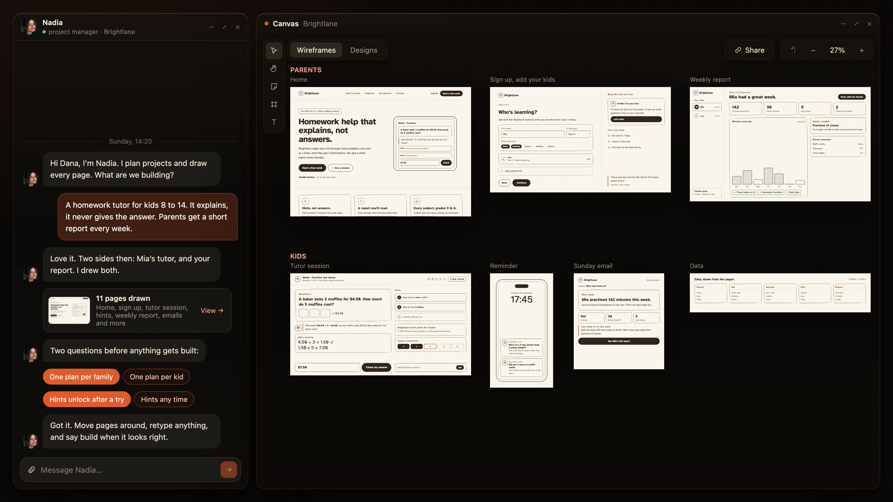Screen dimensions: 893x502
Task: Zoom in with the plus button
Action: (x=861, y=50)
